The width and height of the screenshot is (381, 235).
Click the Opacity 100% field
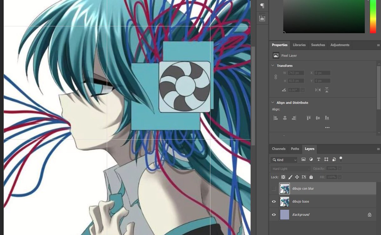tap(332, 168)
